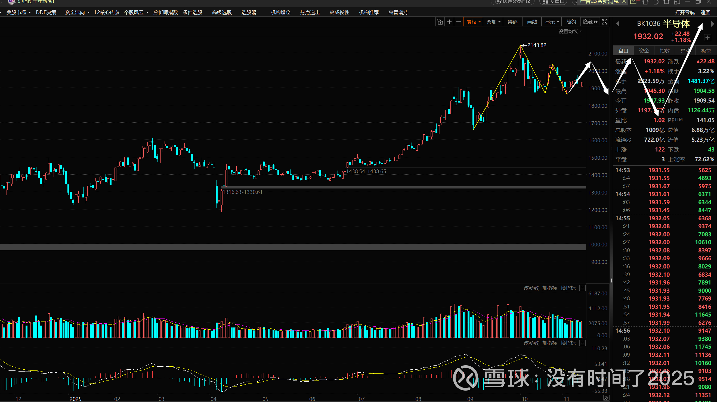Viewport: 717px width, 402px height.
Task: Go to previous sector with left arrow
Action: [x=618, y=24]
